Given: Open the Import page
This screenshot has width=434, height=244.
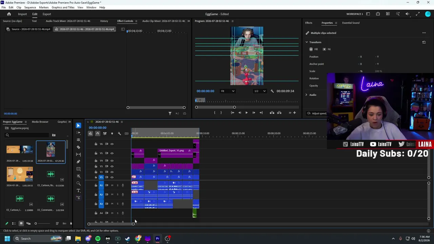Looking at the screenshot, I should 22,14.
